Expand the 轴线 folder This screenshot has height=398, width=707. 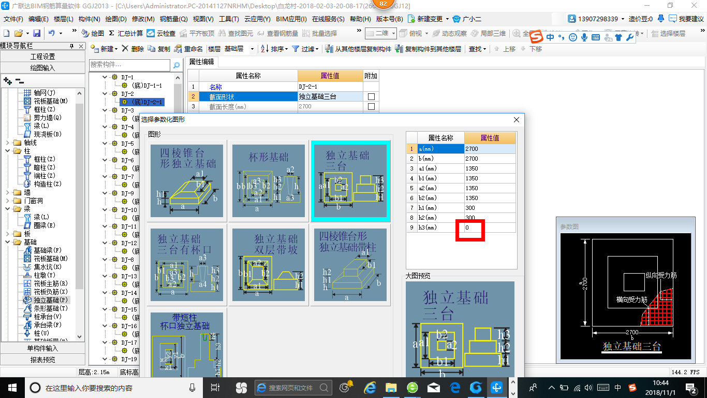point(7,143)
